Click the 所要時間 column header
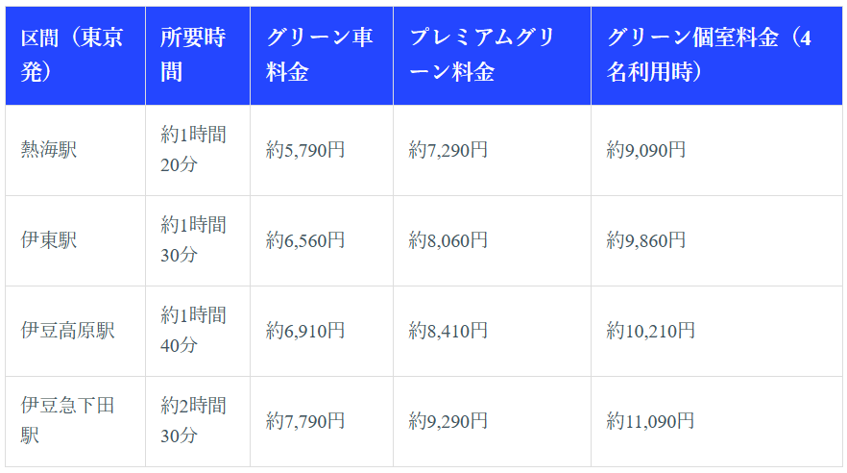The image size is (847, 473). click(x=196, y=55)
